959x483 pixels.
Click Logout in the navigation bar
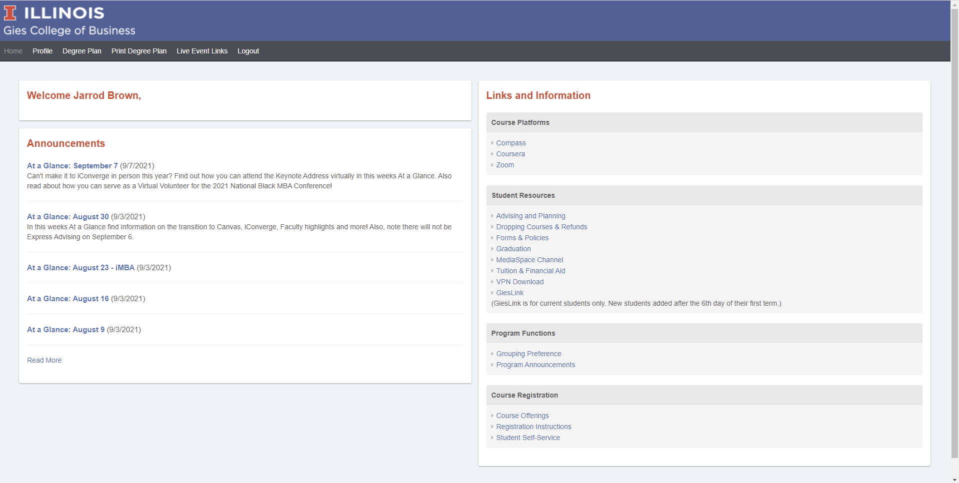[x=248, y=51]
